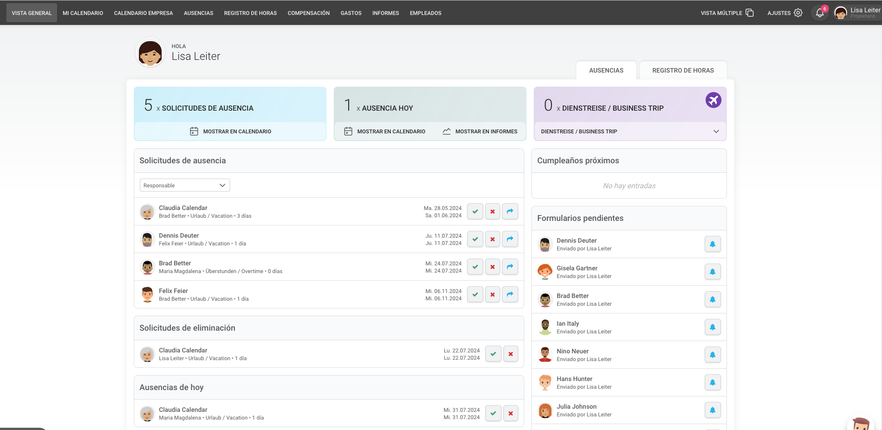Open Calendario Empresa
Screen dimensions: 882x430
tap(143, 13)
